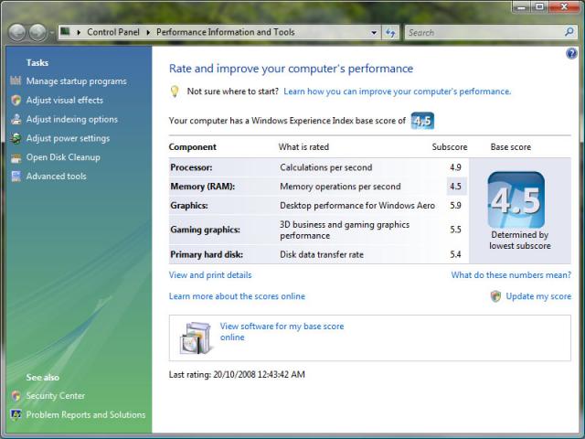Click Update my score link
The height and width of the screenshot is (439, 585).
point(538,296)
